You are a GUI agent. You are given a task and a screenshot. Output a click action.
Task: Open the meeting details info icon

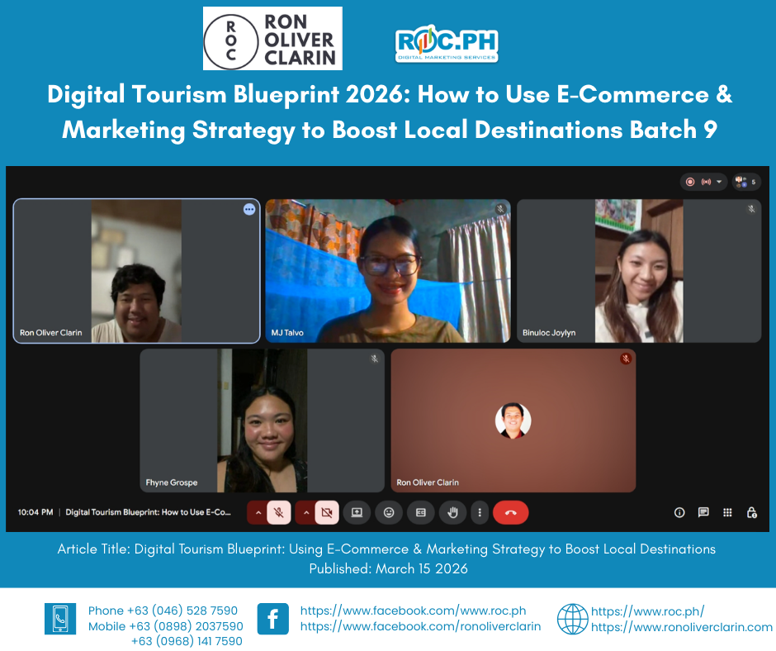coord(679,512)
